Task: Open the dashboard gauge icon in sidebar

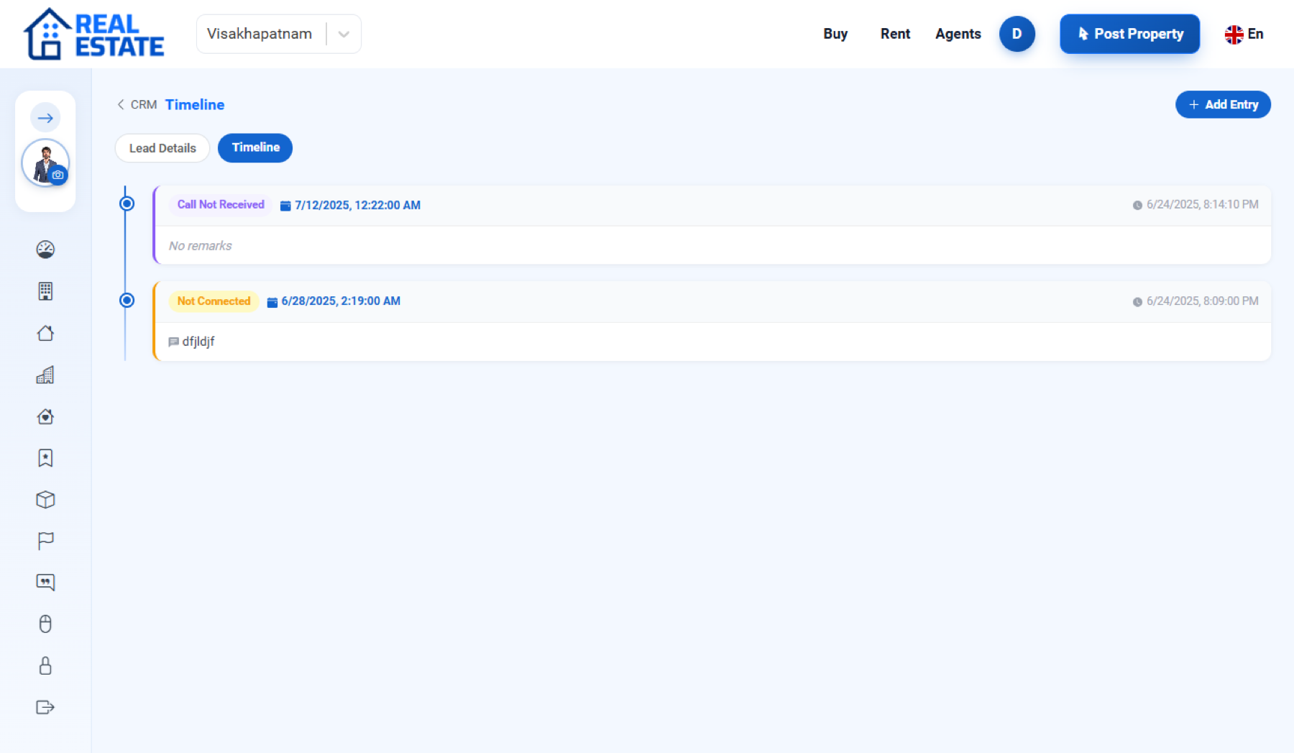Action: [x=45, y=250]
